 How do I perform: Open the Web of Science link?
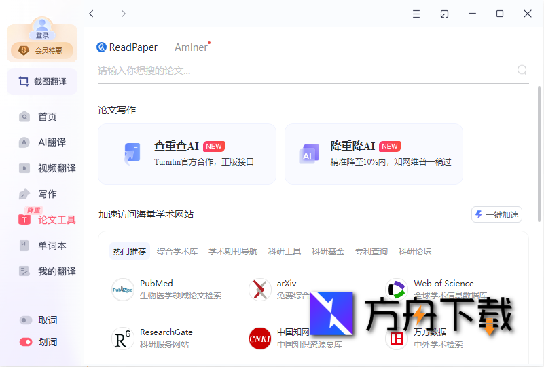tap(443, 284)
